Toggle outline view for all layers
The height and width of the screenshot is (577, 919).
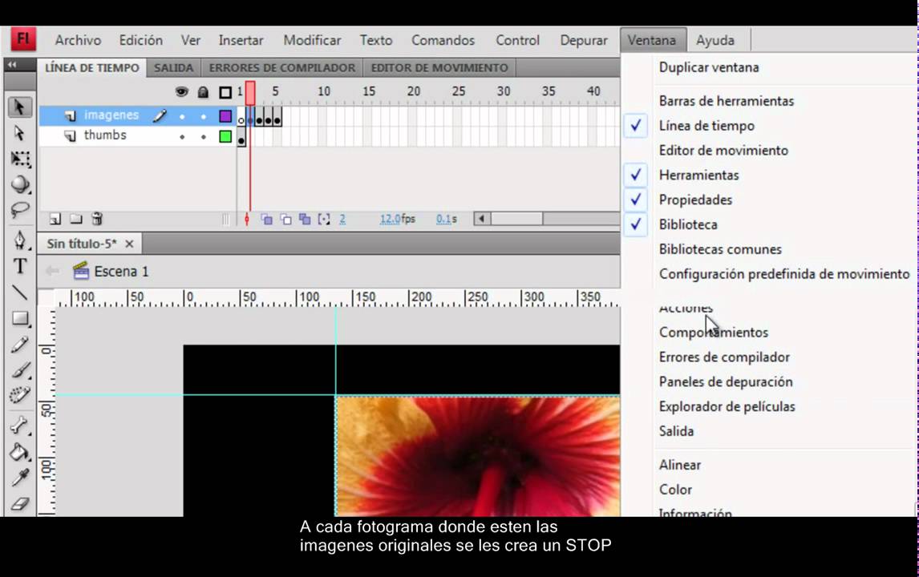(225, 92)
